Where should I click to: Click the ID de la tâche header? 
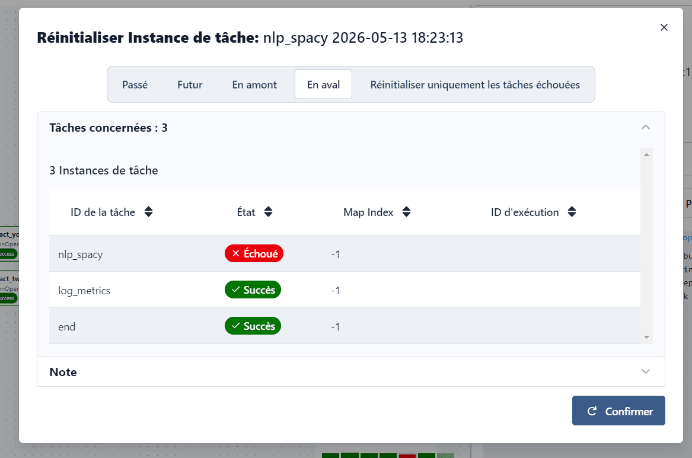coord(103,212)
